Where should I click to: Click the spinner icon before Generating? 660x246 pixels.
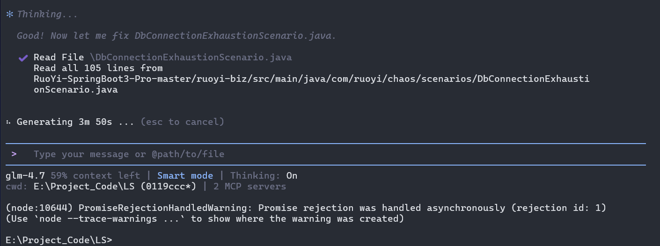tap(9, 122)
